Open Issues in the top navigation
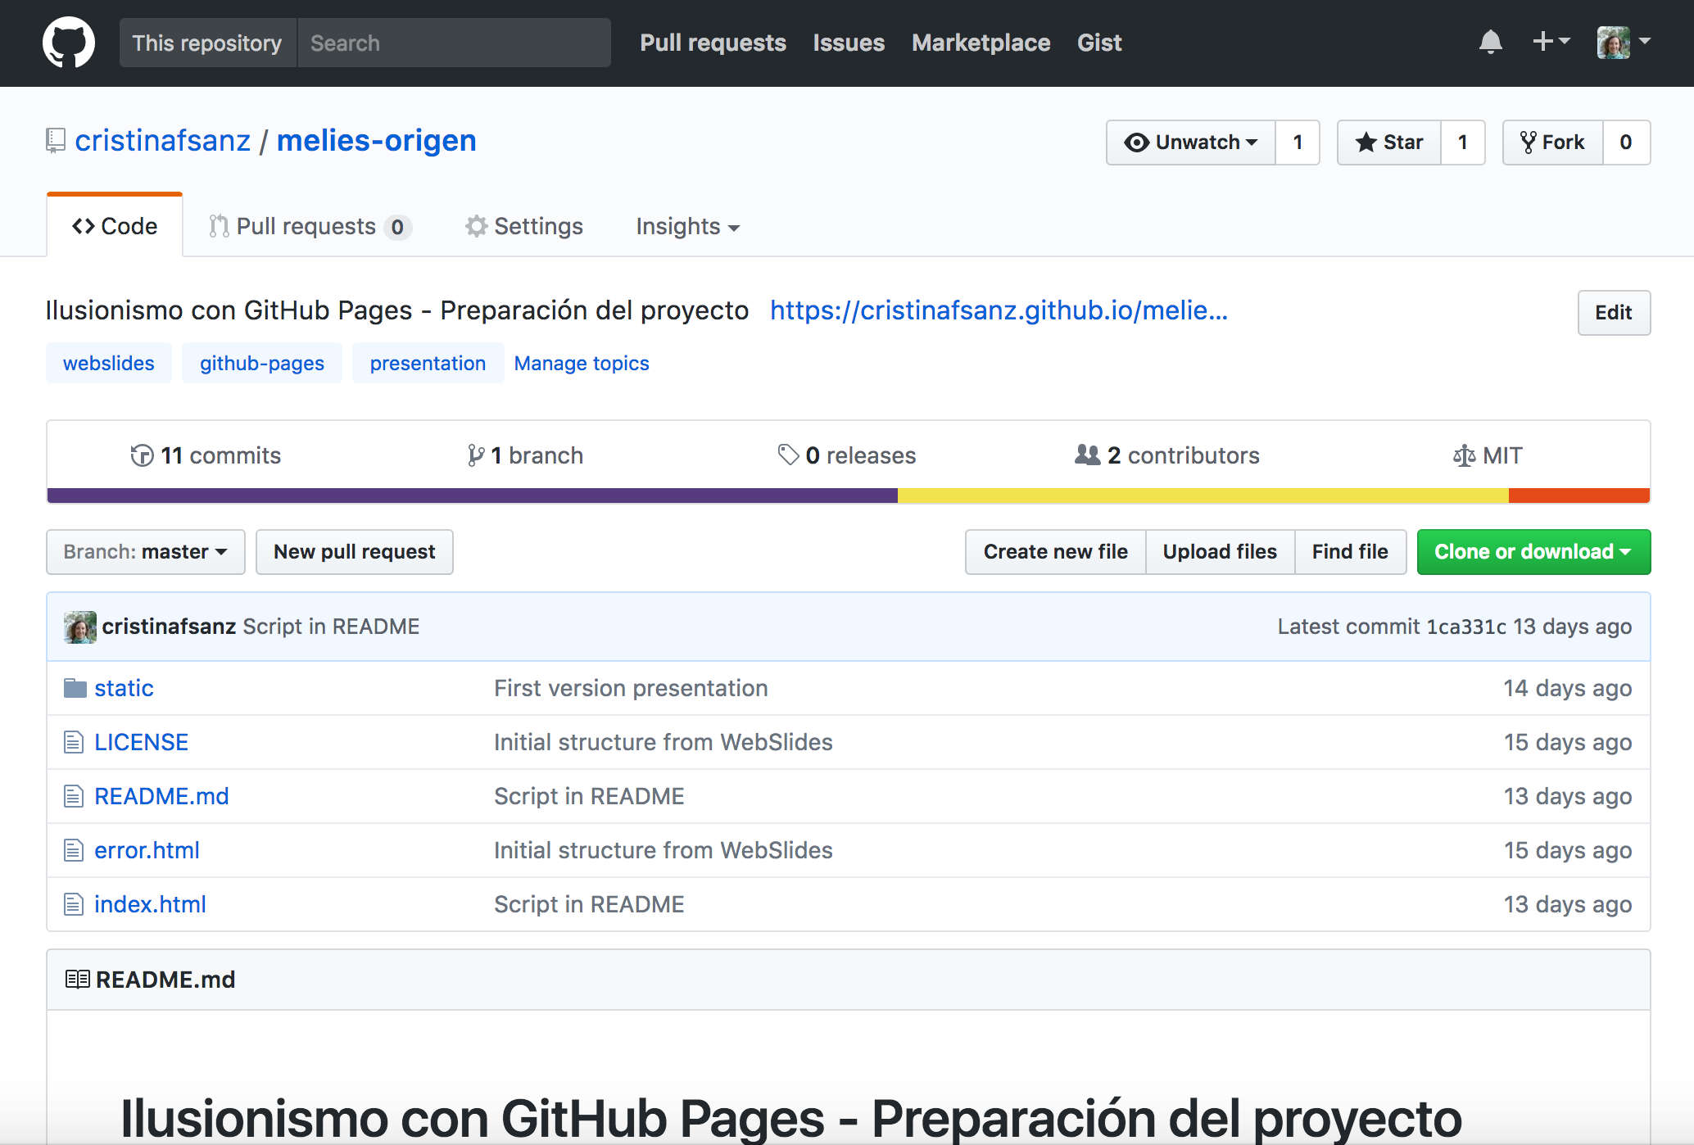 (x=849, y=43)
